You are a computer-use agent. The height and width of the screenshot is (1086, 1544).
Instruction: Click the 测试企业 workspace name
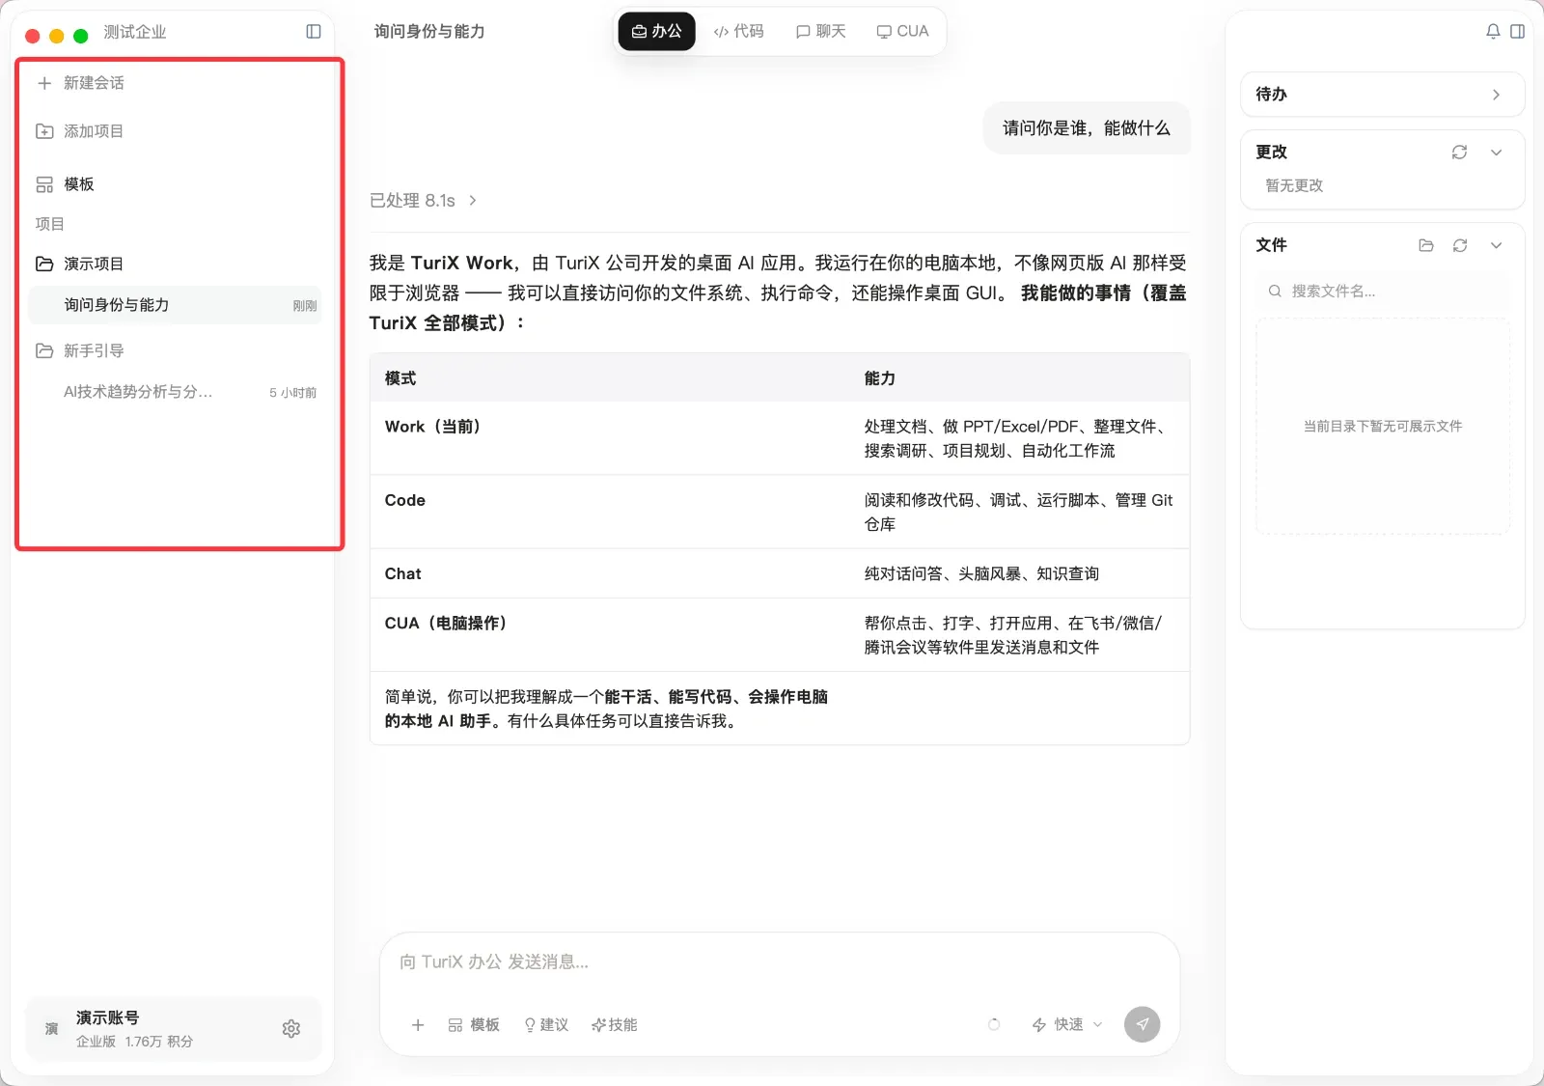[135, 32]
